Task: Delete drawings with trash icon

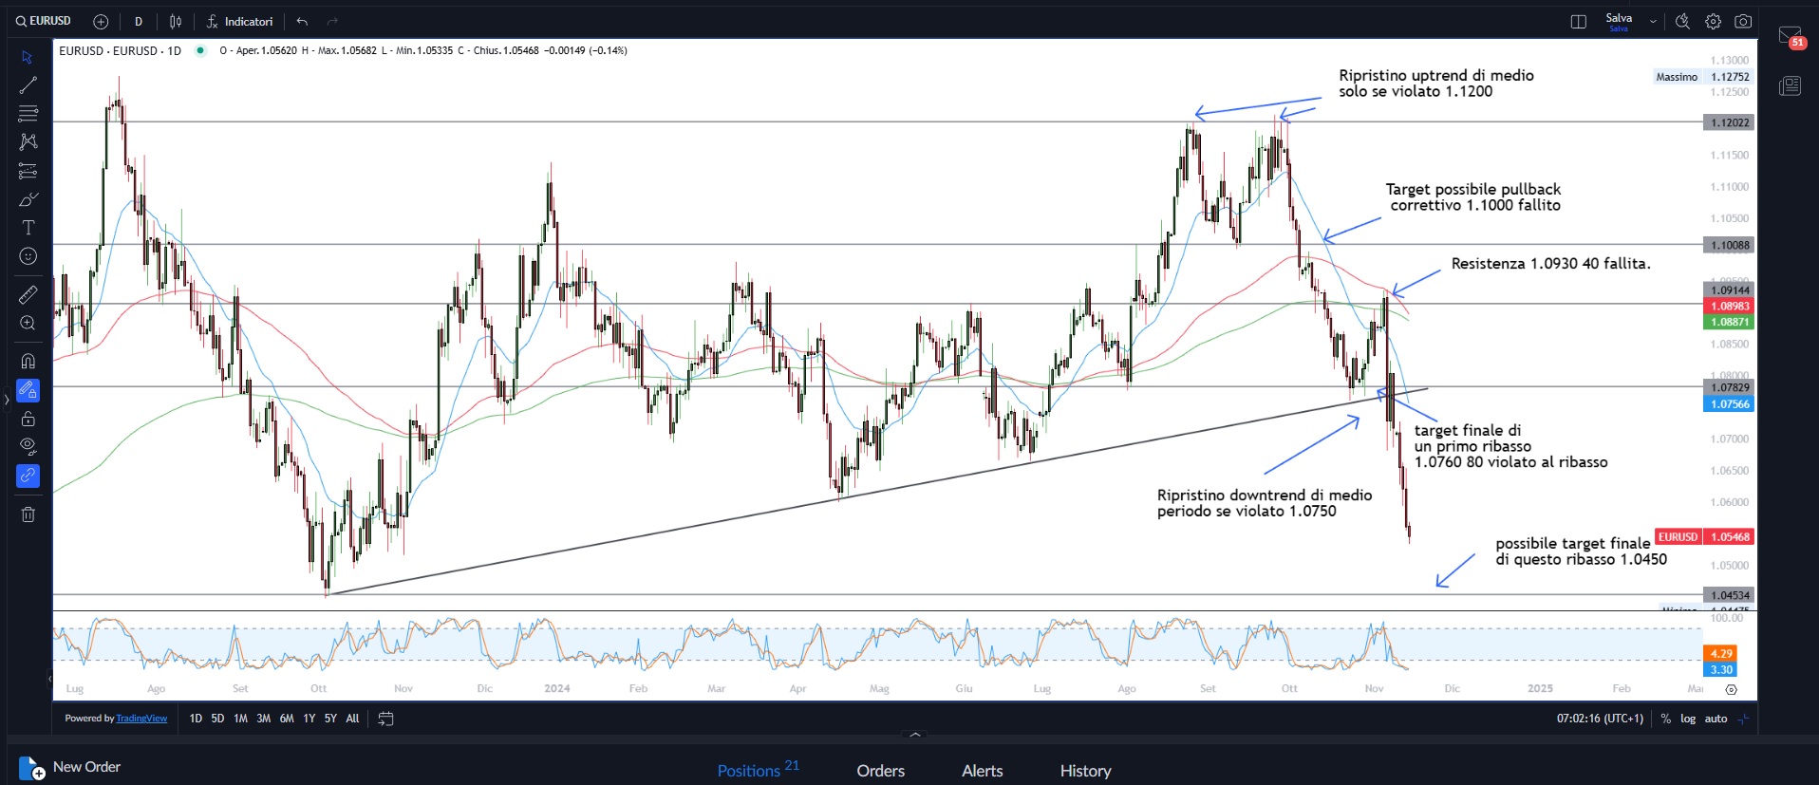Action: click(28, 514)
